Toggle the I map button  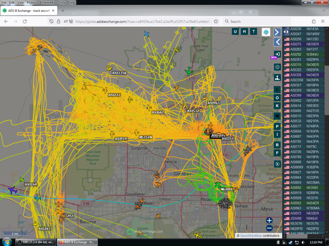coord(277,135)
